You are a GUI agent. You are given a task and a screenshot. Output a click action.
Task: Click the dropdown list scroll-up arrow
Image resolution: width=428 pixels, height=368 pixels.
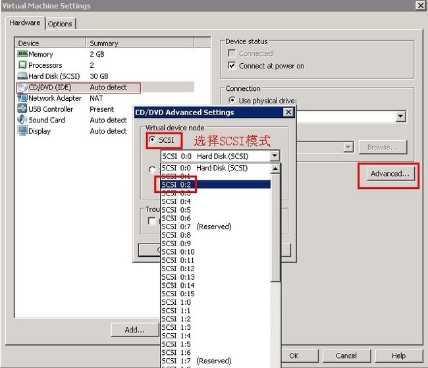[275, 169]
